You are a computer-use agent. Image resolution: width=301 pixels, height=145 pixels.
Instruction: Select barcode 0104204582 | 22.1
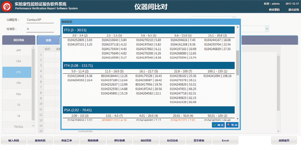coord(149,93)
